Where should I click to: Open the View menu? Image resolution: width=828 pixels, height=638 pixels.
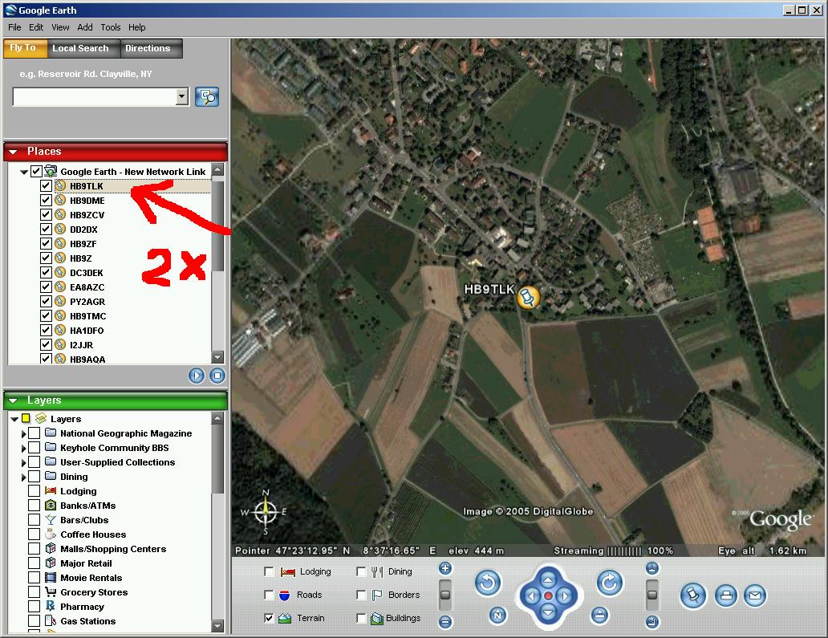pos(60,27)
